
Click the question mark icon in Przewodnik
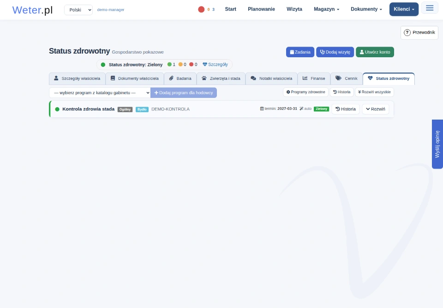tap(407, 32)
